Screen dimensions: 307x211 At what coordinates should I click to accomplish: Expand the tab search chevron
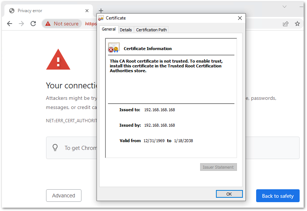(x=285, y=7)
